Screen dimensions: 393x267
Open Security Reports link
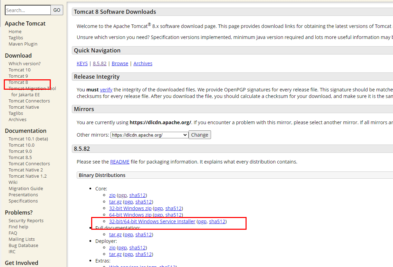(26, 221)
